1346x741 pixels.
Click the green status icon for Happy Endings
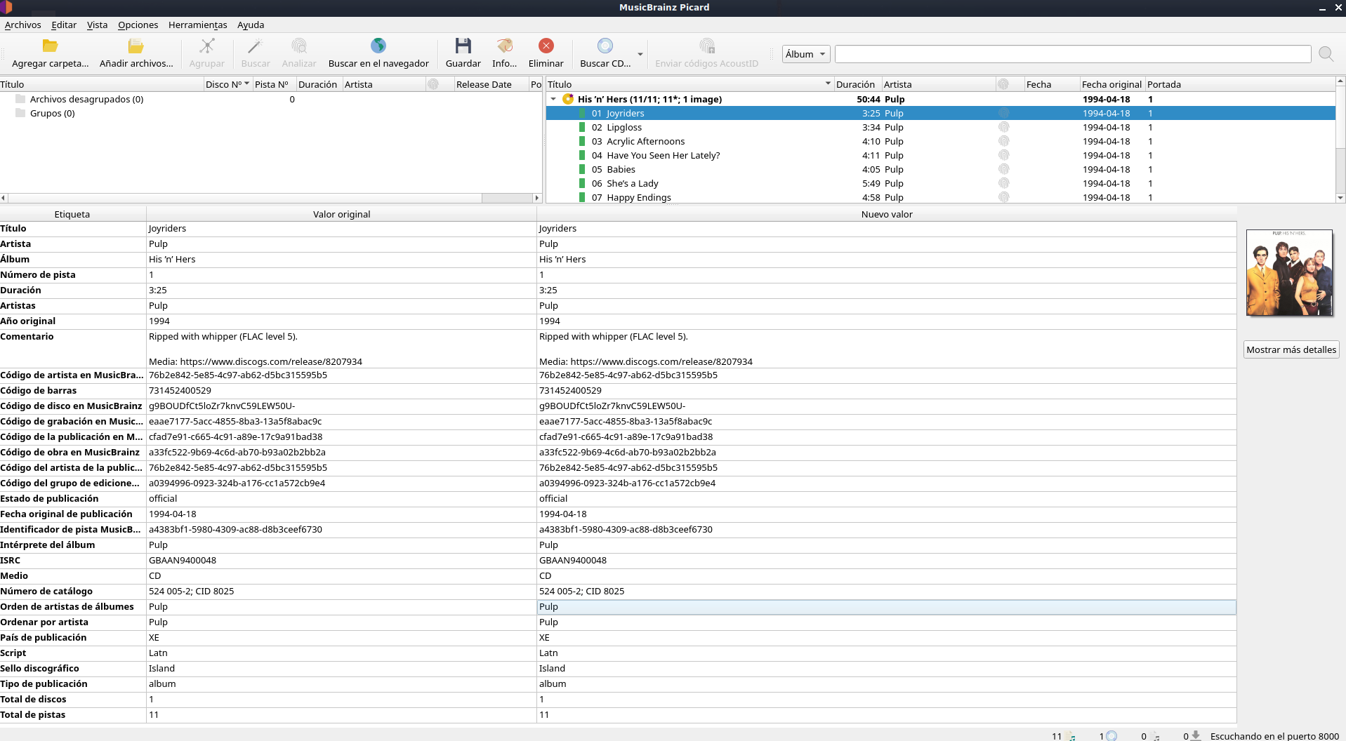582,197
